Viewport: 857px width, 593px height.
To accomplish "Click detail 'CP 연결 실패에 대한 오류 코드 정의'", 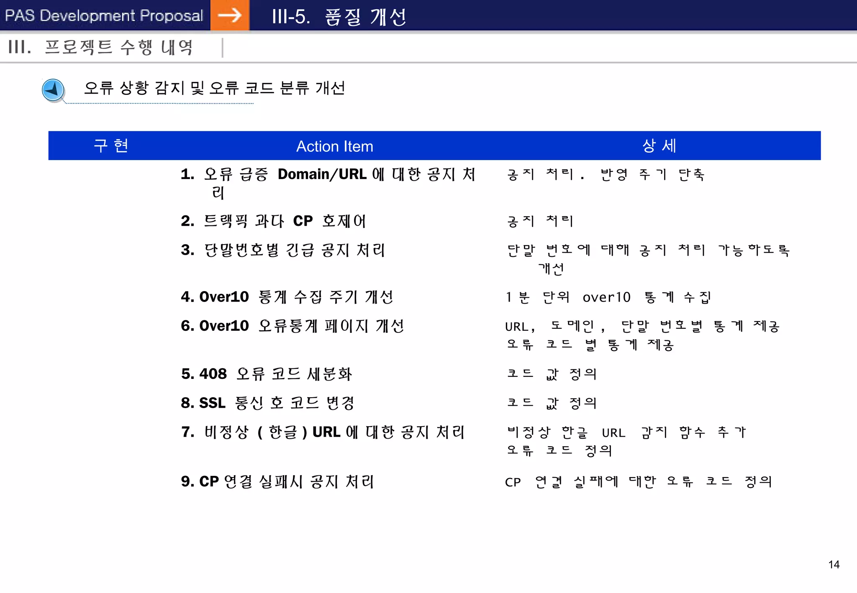I will tap(639, 482).
